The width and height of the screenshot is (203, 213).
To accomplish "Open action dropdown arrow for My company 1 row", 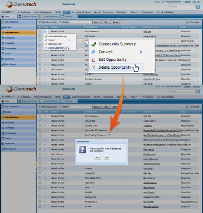I will (45, 202).
